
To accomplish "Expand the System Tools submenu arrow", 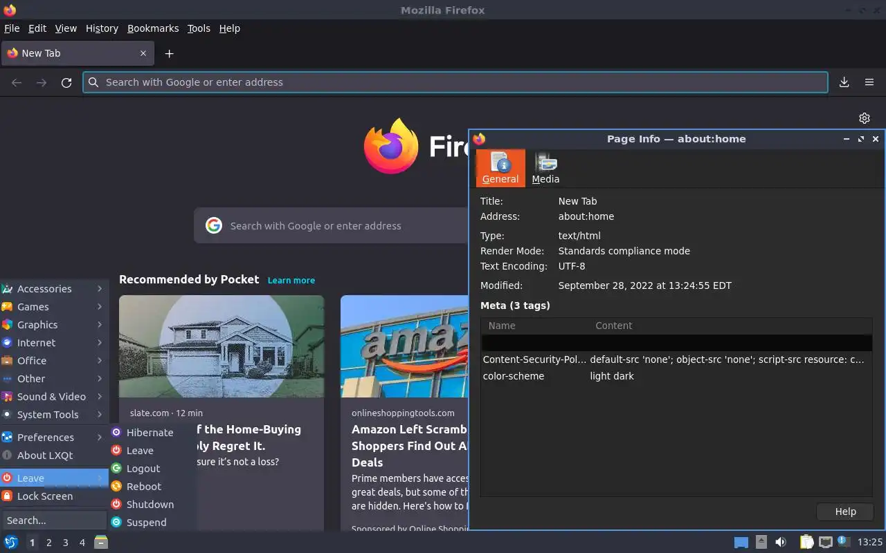I will coord(100,415).
